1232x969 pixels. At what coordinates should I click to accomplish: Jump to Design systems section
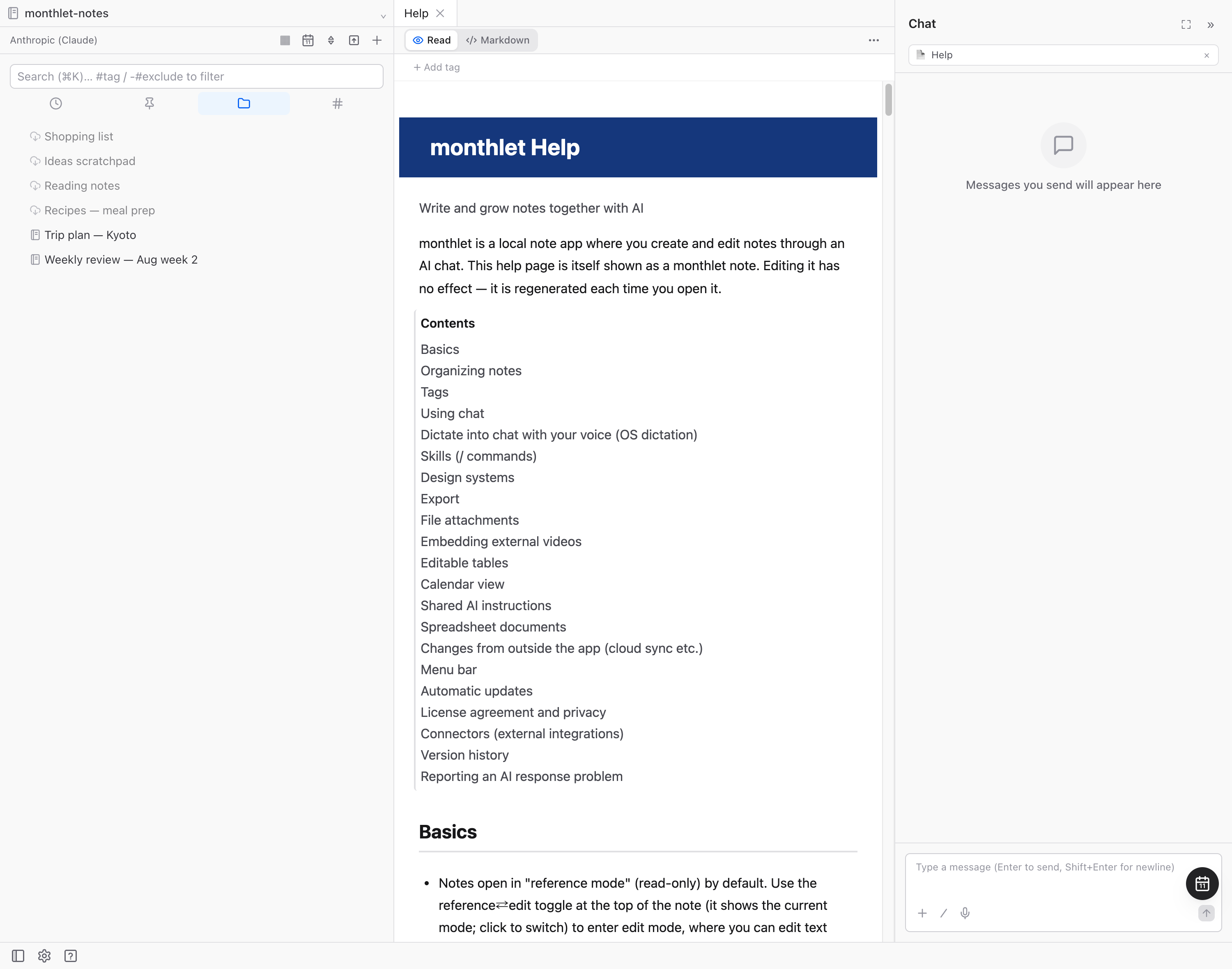click(x=468, y=478)
